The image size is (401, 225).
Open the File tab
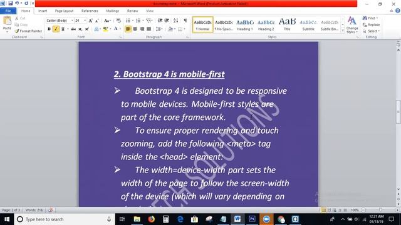(x=8, y=11)
